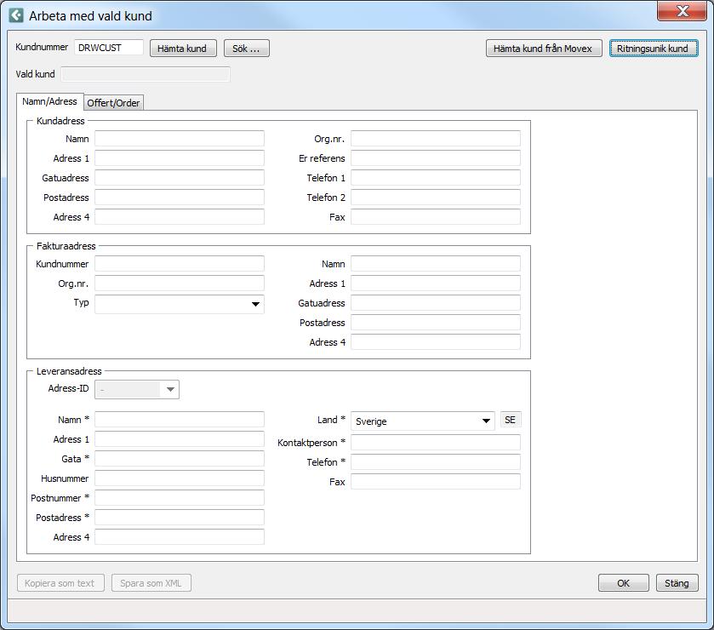Focus the Leveransadress Postadress * field
714x630 pixels.
click(x=180, y=518)
